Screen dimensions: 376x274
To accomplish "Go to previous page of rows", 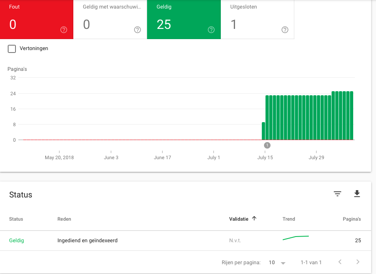I will pos(340,262).
